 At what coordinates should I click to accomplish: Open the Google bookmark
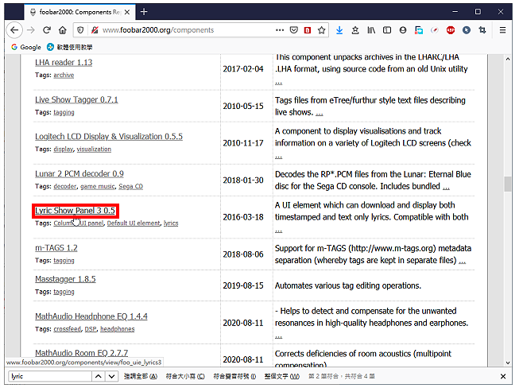(25, 47)
